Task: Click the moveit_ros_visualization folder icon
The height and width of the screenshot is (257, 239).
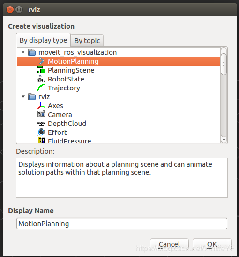Action: pos(32,52)
